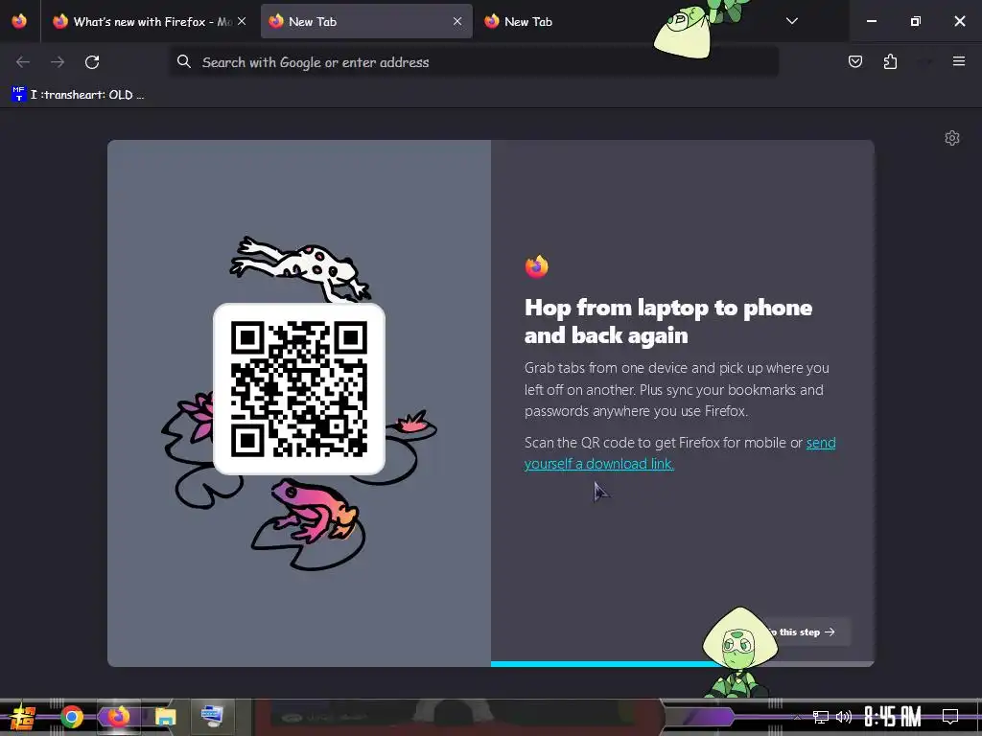This screenshot has width=982, height=736.
Task: Click the 8:45 AM taskbar clock
Action: click(x=893, y=717)
